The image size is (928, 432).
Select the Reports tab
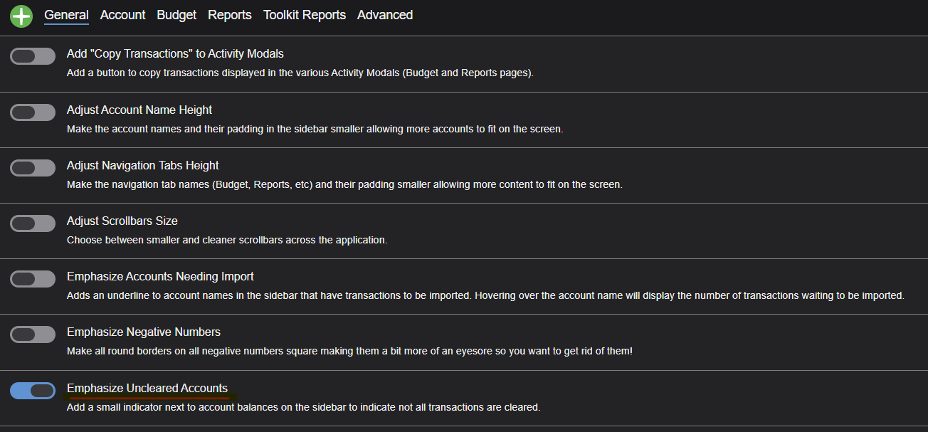[x=229, y=14]
